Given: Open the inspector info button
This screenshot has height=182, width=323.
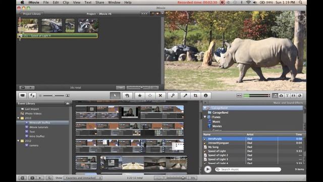Looking at the screenshot, I should [x=205, y=96].
